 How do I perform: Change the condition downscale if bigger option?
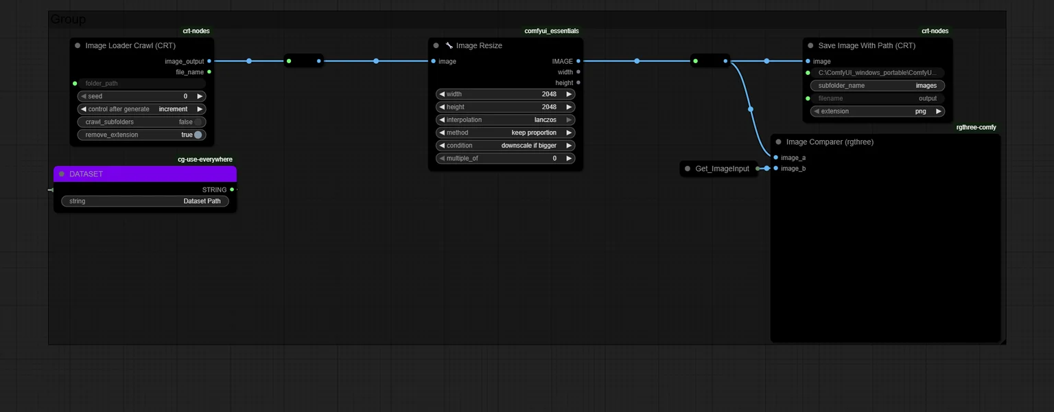[x=506, y=146]
